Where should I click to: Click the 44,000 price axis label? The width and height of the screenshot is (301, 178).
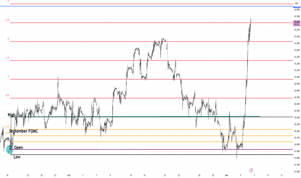point(297,9)
